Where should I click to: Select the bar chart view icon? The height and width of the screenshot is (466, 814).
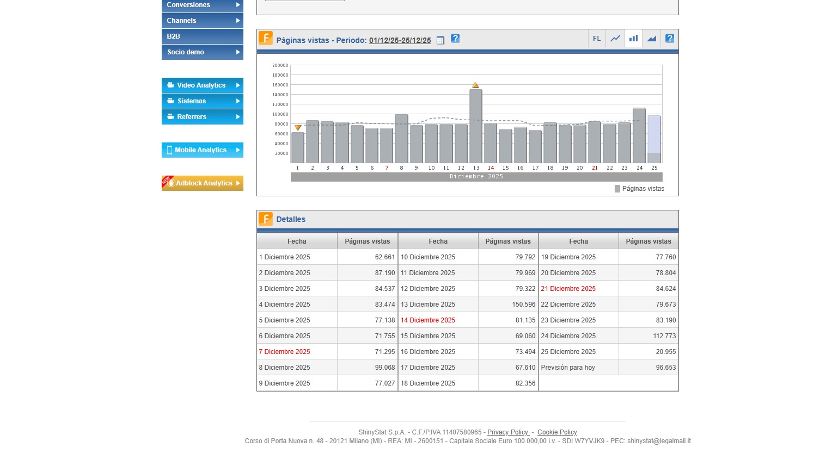pos(633,39)
